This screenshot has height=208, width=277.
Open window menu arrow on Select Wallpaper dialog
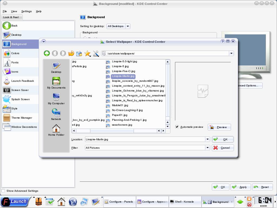pos(44,41)
